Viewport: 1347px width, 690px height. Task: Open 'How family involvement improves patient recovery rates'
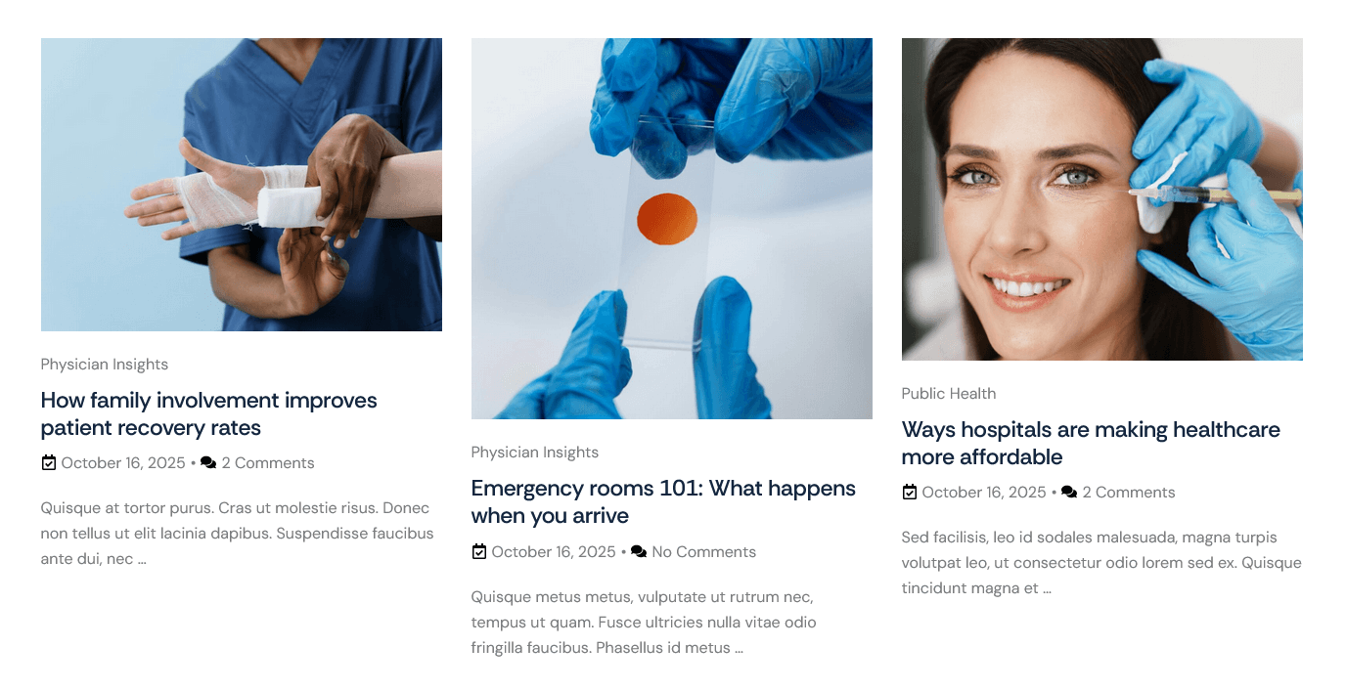(209, 414)
